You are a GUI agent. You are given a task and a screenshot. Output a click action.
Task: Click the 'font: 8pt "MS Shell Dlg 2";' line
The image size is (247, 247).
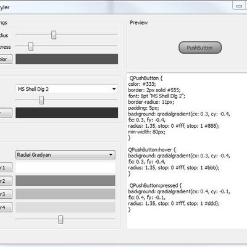[157, 96]
